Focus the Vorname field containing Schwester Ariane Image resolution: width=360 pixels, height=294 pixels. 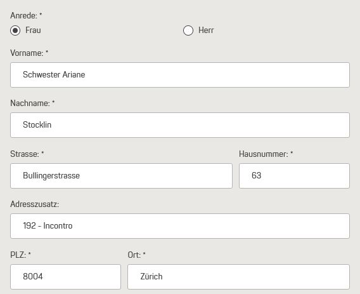tap(180, 75)
